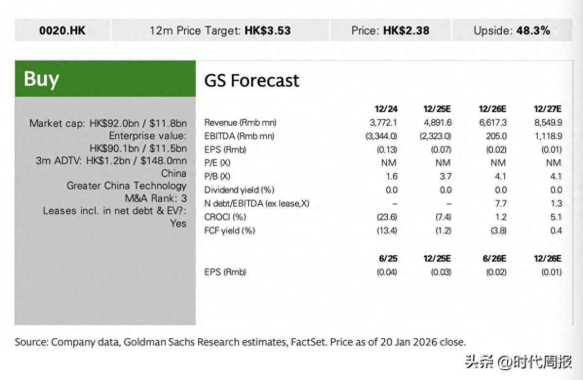Click the 0020.HK ticker label

62,31
